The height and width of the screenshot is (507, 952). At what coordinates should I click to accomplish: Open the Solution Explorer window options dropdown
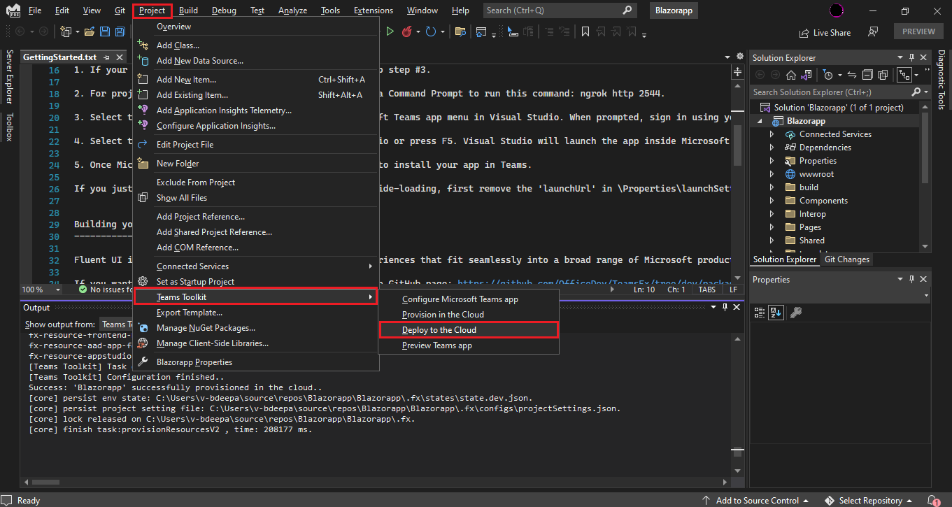click(x=900, y=58)
